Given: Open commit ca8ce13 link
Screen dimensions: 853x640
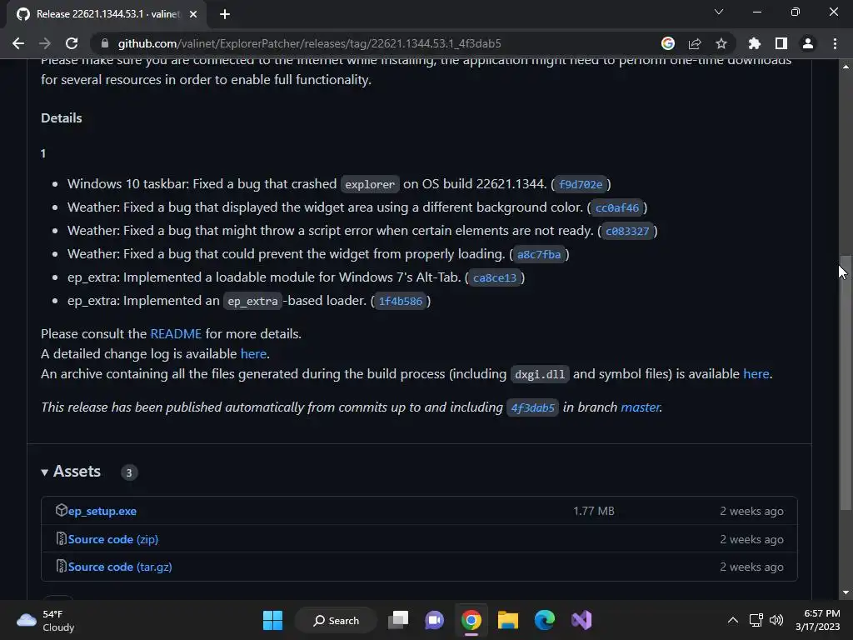Looking at the screenshot, I should pyautogui.click(x=495, y=278).
